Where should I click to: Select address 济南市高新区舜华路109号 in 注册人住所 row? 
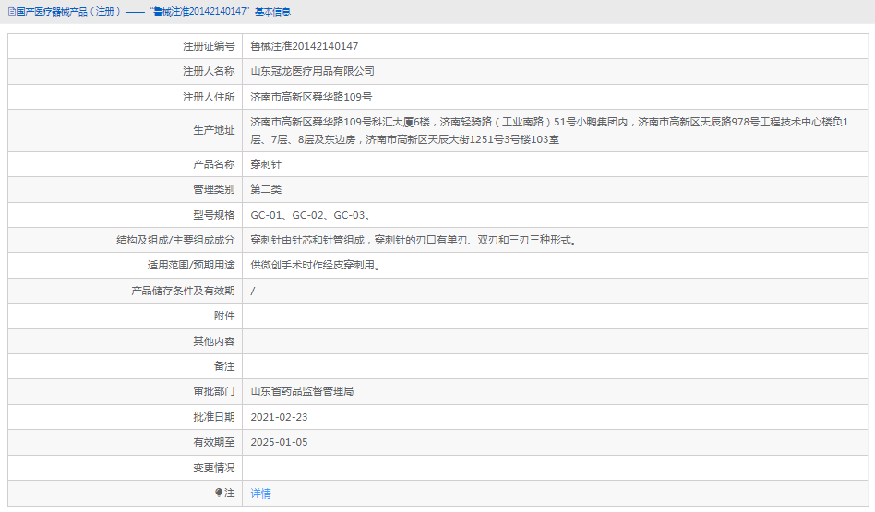311,97
